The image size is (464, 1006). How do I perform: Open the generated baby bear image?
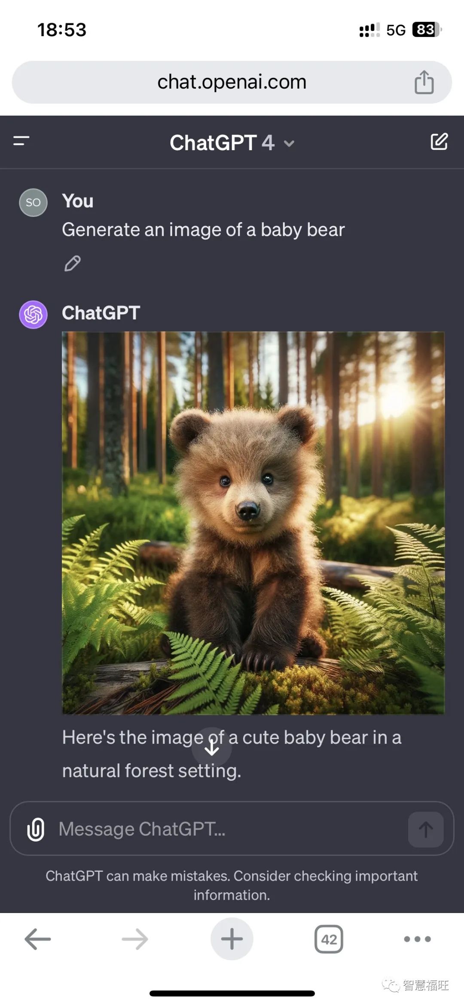[253, 523]
